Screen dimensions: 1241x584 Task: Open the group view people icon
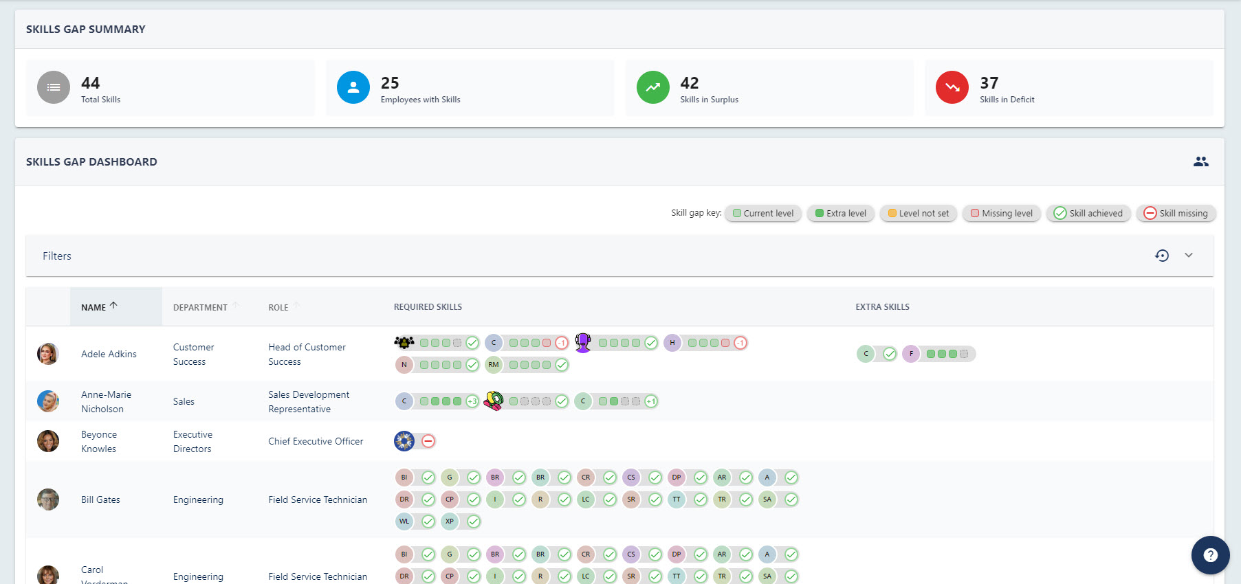point(1201,161)
